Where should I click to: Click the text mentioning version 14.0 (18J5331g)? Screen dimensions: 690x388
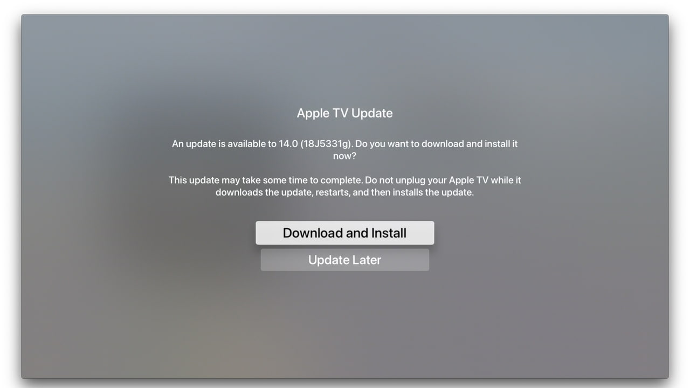344,150
